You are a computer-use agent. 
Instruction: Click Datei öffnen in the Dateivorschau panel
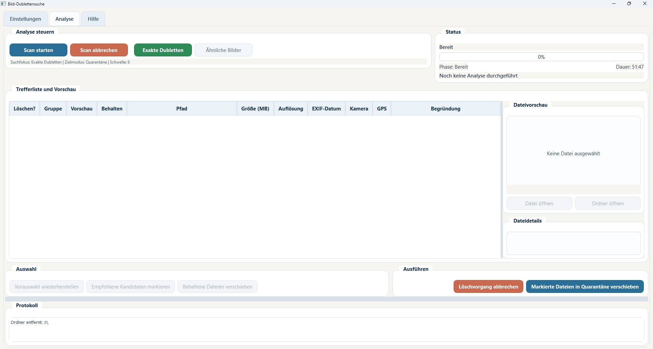539,203
